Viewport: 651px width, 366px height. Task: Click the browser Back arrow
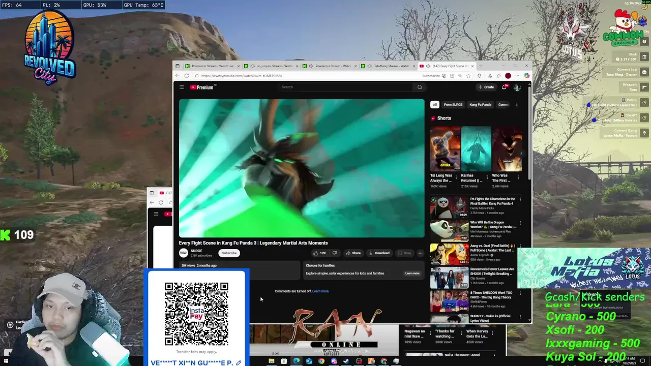point(177,76)
